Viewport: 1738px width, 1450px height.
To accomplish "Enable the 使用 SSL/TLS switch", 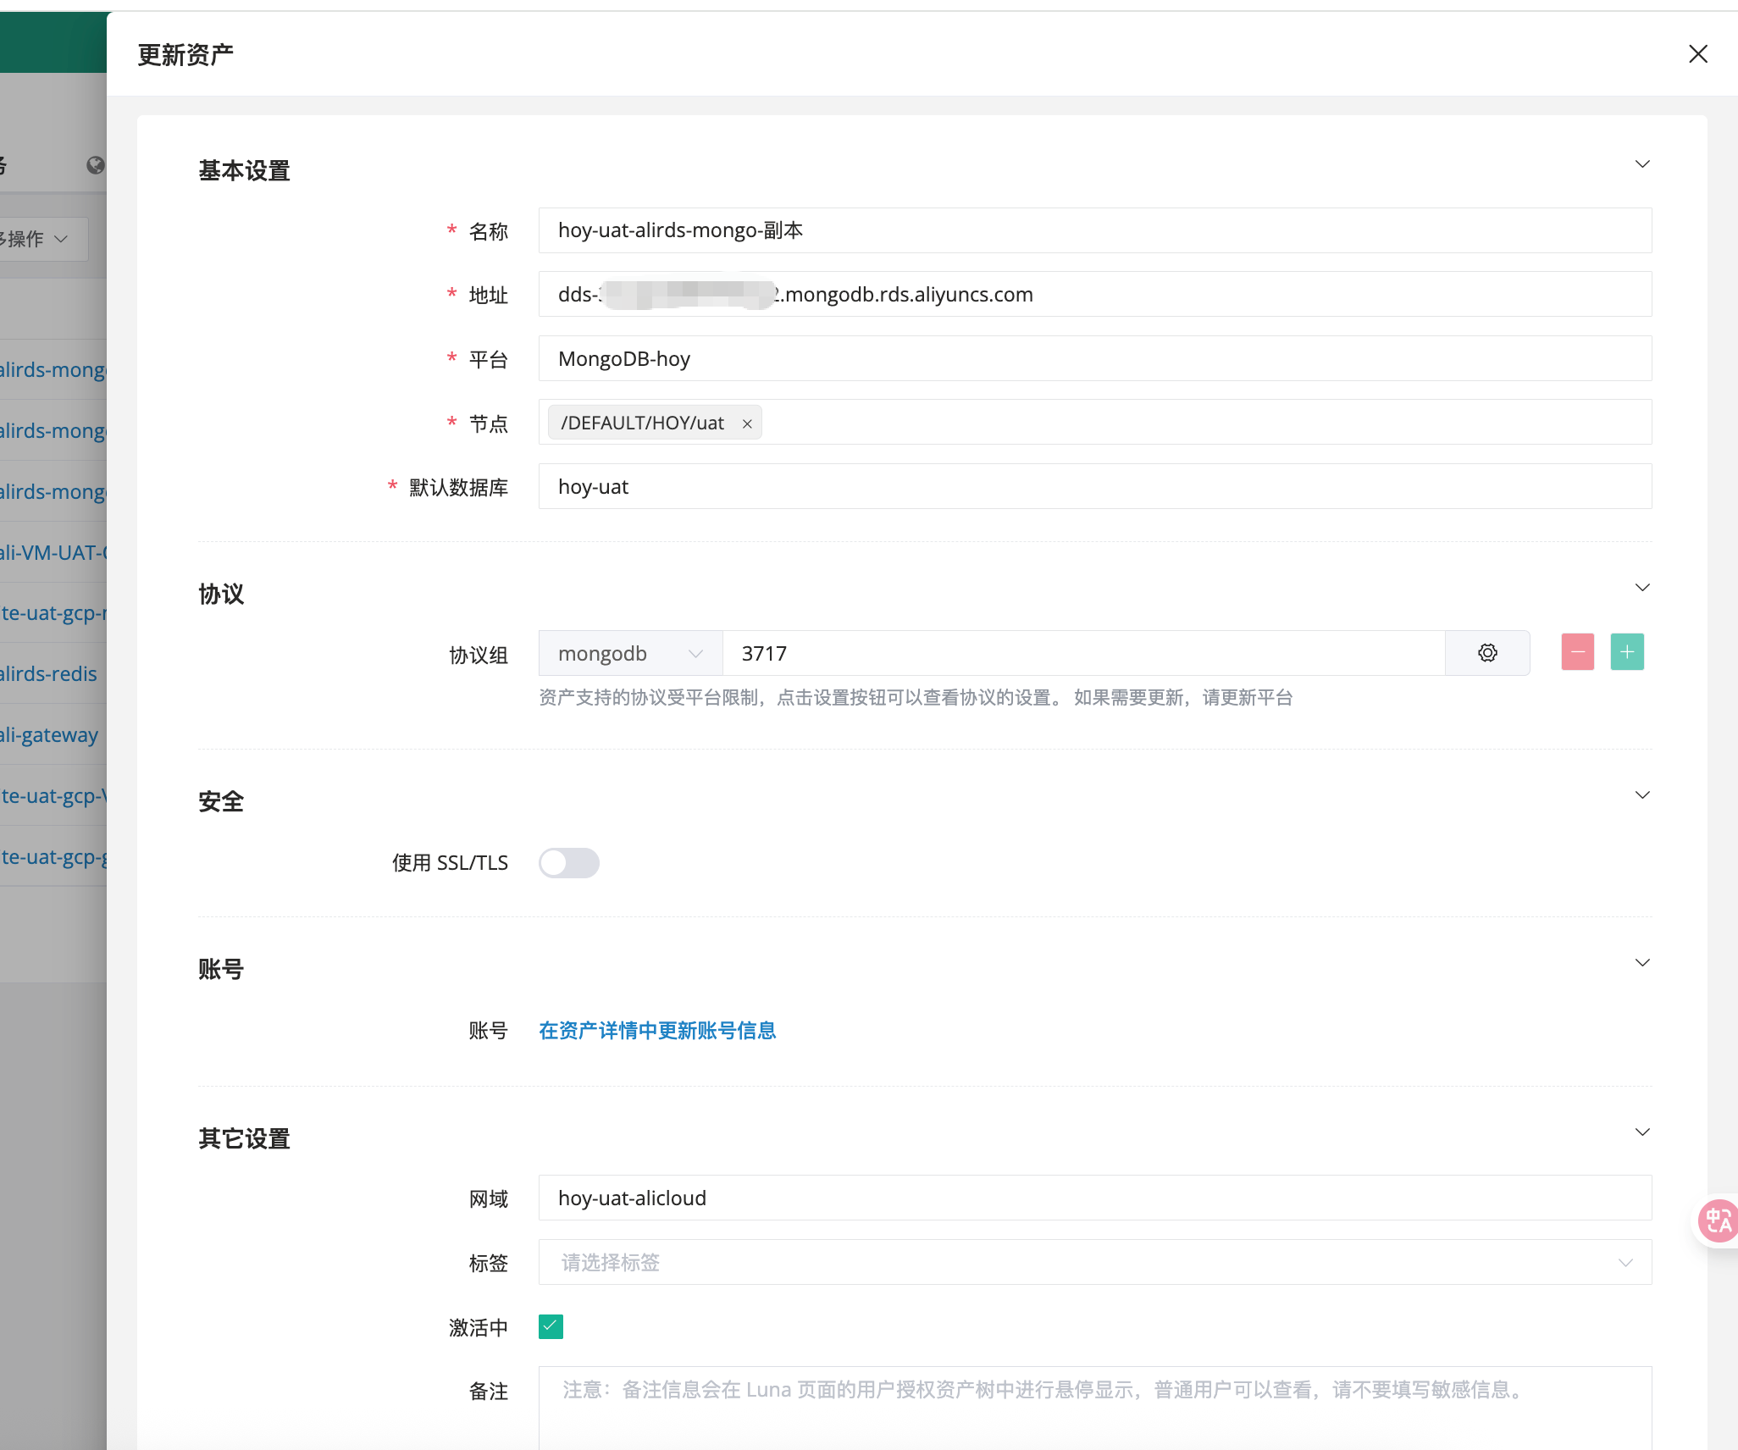I will tap(569, 863).
